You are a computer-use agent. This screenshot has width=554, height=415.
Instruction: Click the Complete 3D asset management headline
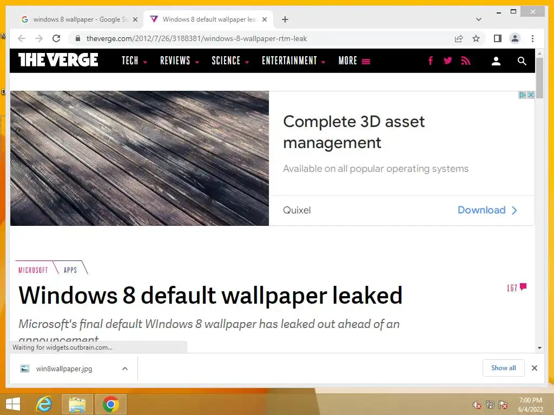click(x=354, y=132)
